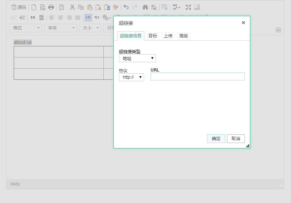Click Paste as plain text icon

[98, 7]
